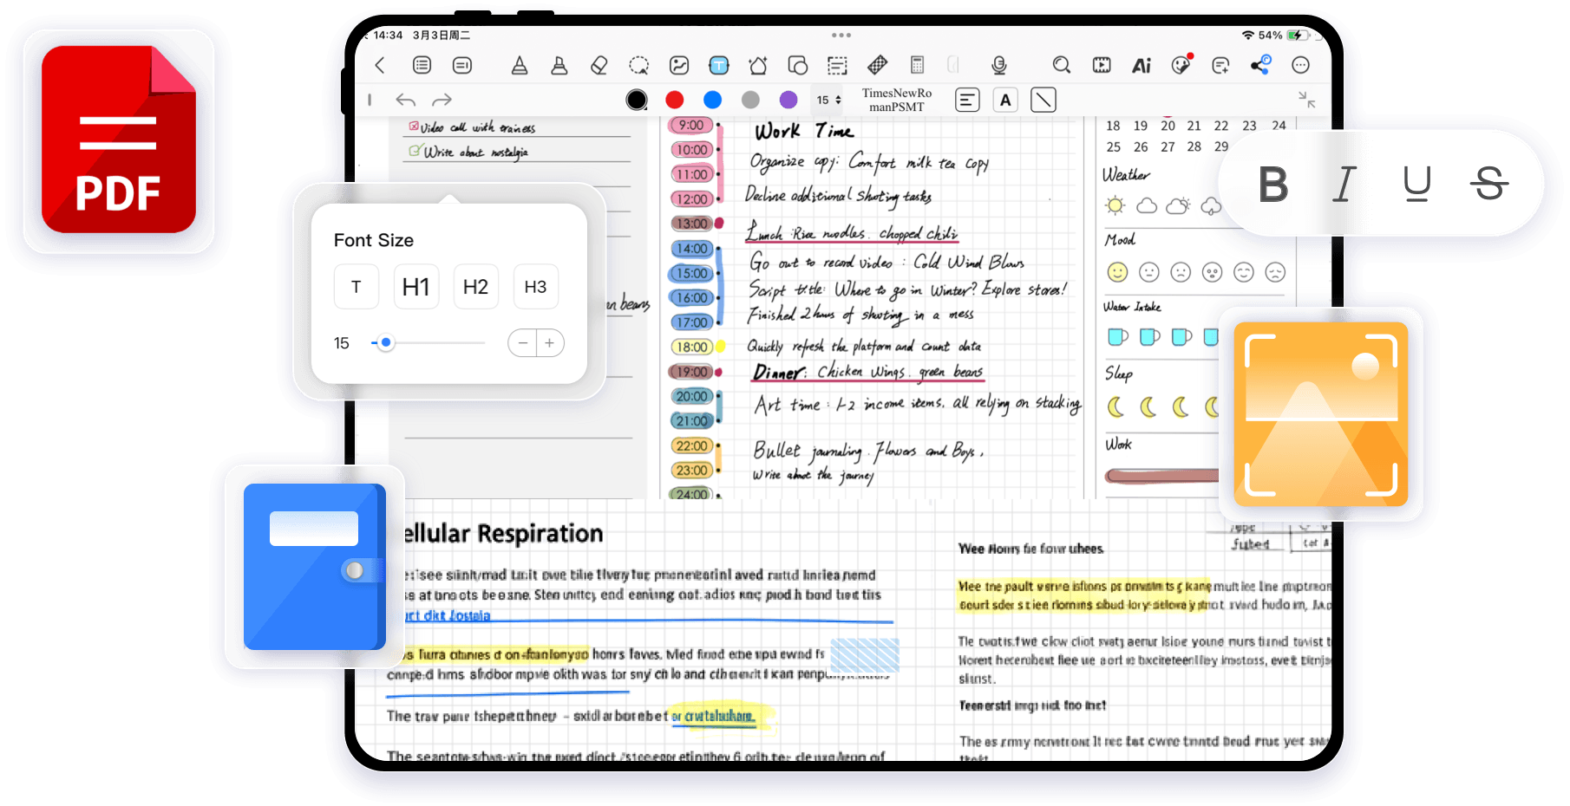Open the calculator tool
1570x806 pixels.
[x=917, y=65]
